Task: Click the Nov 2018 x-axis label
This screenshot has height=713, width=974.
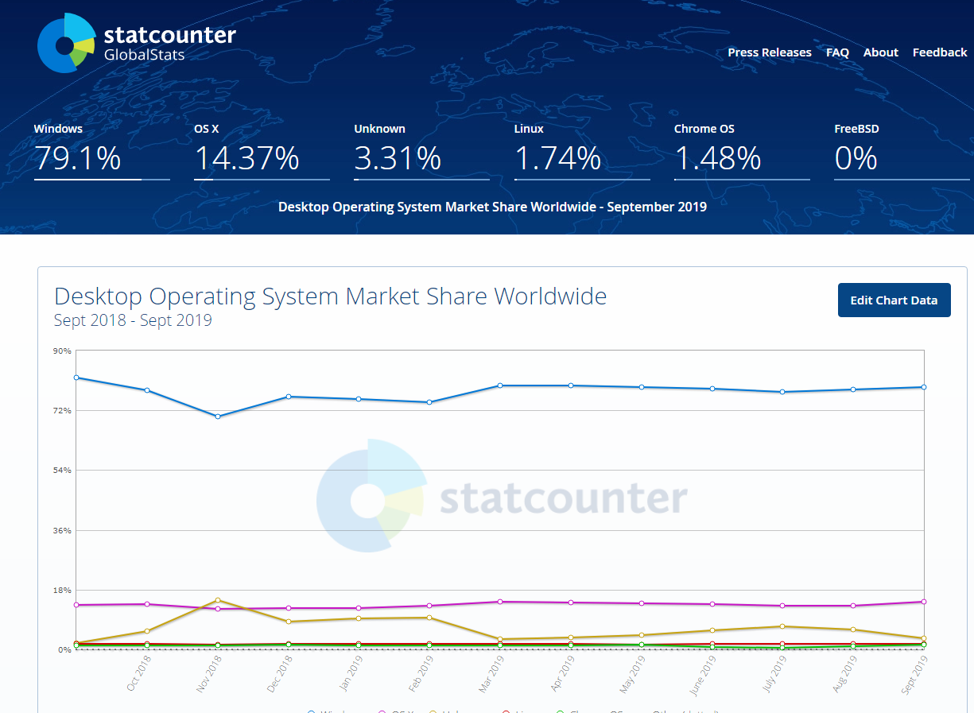Action: [209, 672]
